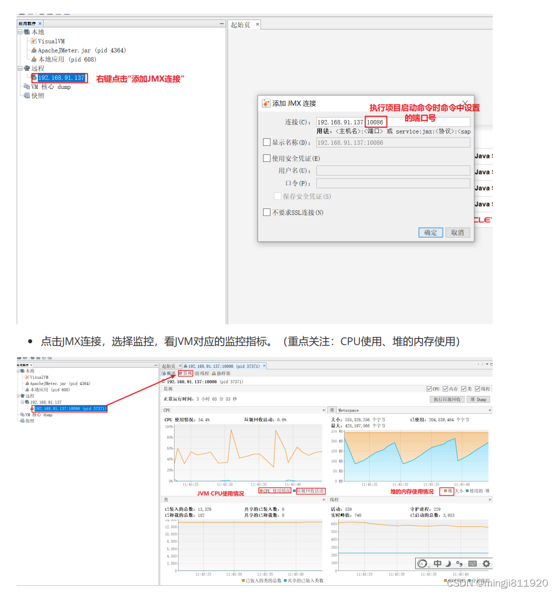Select host 192.168.91.137 in upper tree
This screenshot has width=557, height=594.
tap(61, 77)
